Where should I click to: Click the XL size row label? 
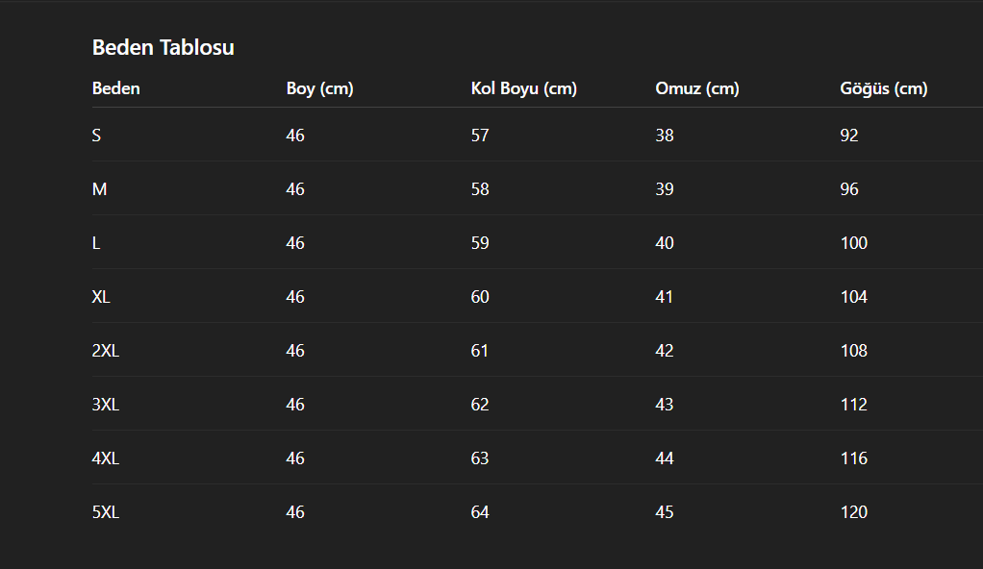101,297
